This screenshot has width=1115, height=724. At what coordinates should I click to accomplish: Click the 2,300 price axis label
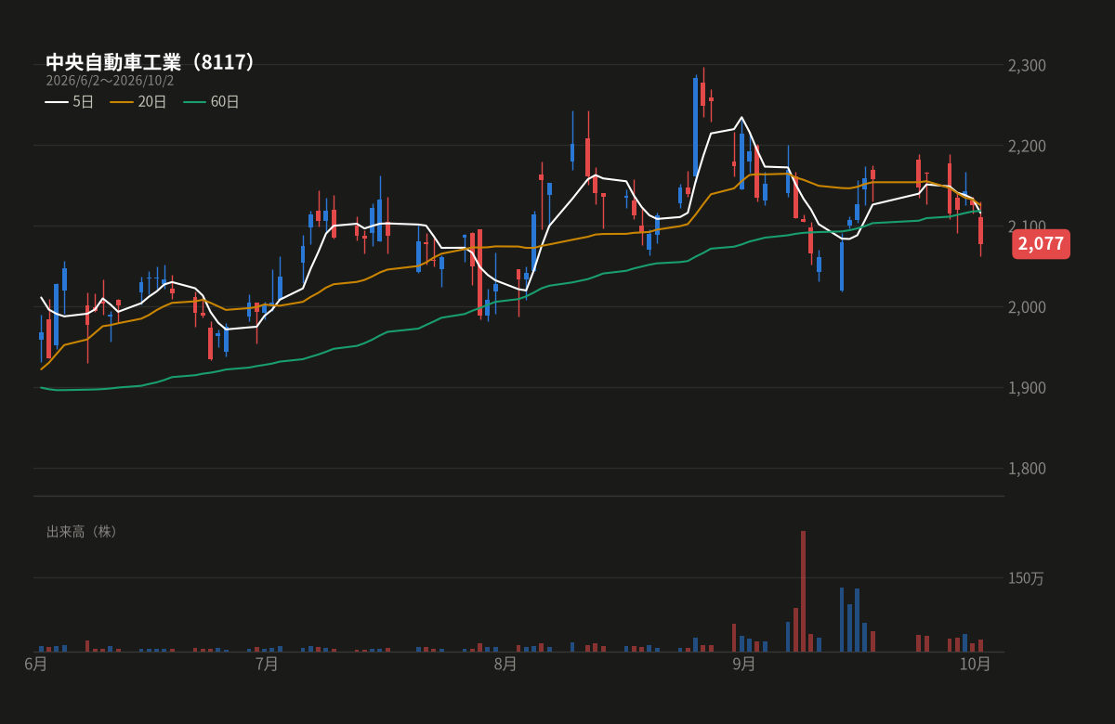(1027, 65)
